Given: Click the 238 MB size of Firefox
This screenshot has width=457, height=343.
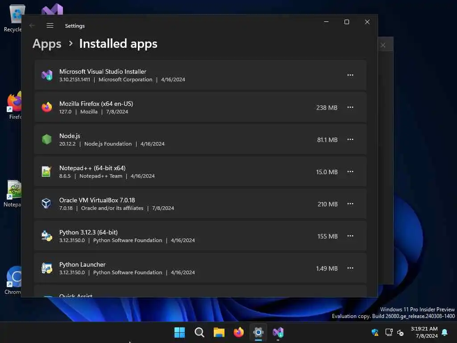Looking at the screenshot, I should pos(327,108).
